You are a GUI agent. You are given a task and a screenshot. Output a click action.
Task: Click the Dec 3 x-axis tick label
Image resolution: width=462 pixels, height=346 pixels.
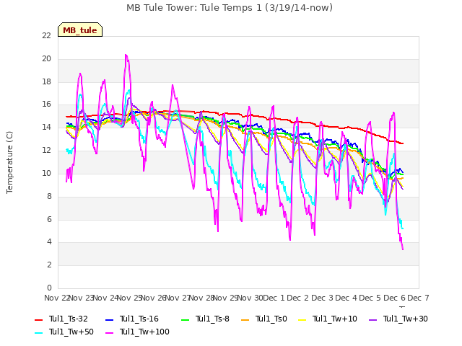click(x=323, y=298)
